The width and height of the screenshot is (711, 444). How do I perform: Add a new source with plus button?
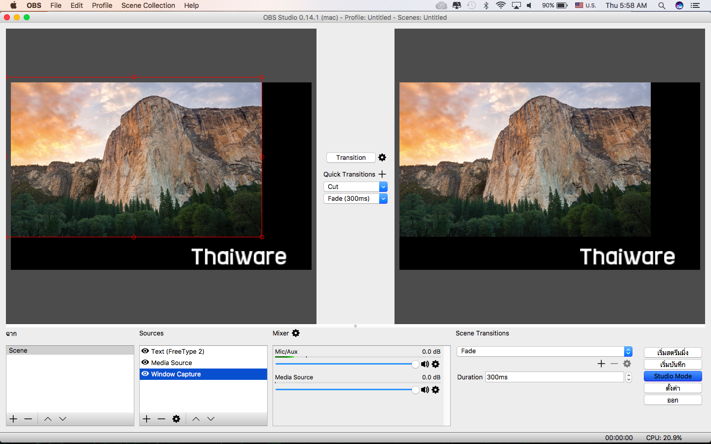(147, 419)
